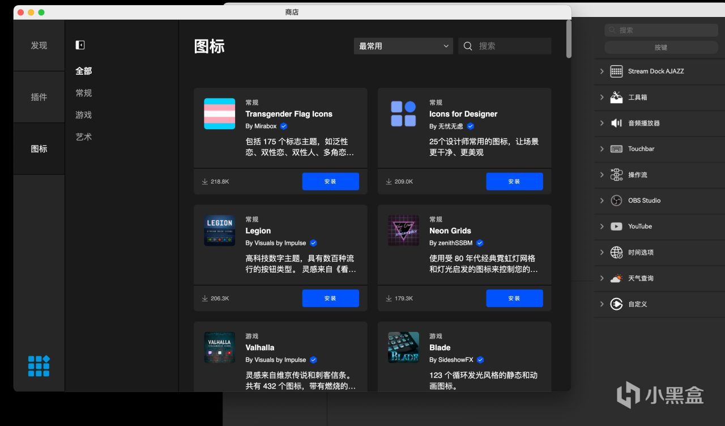The image size is (725, 426).
Task: Click the store window vertical scrollbar
Action: coord(569,39)
